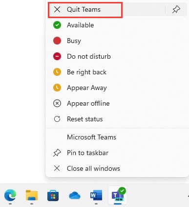The height and width of the screenshot is (207, 189).
Task: Click Quit Teams in jump list
Action: click(106, 9)
